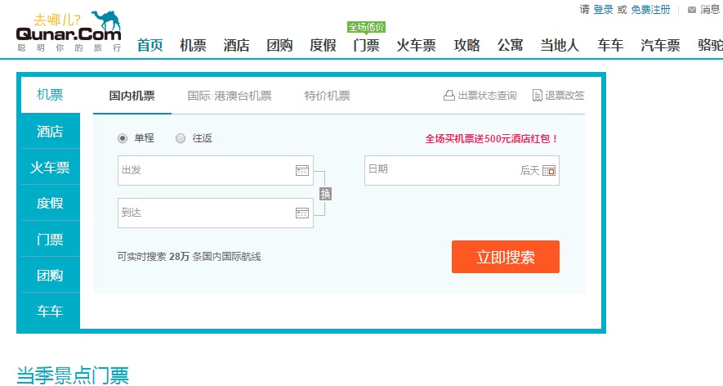The height and width of the screenshot is (386, 723).
Task: Switch to 国内机票 tab
Action: (x=132, y=96)
